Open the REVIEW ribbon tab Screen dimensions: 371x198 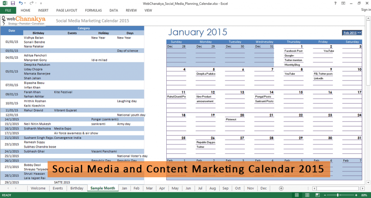point(131,11)
